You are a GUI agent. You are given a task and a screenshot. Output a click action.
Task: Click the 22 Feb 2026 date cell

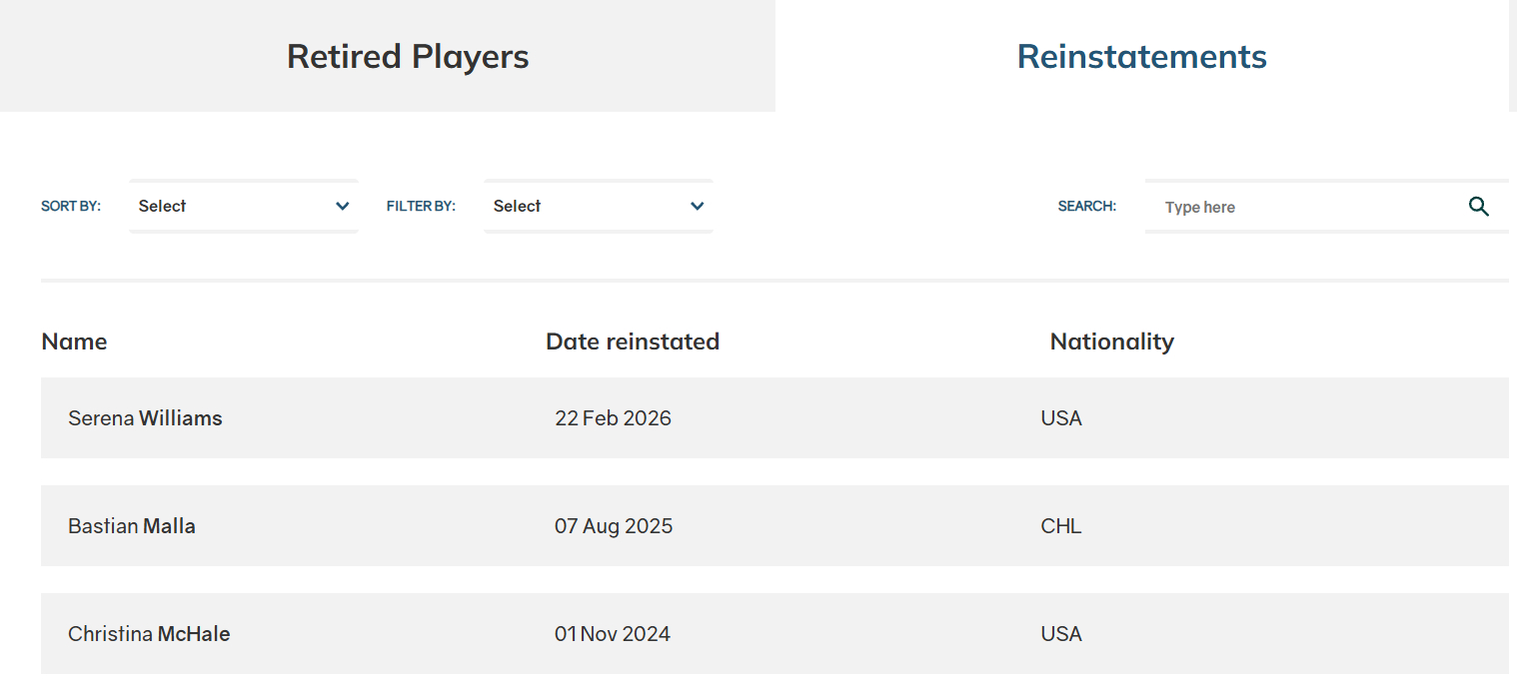613,418
